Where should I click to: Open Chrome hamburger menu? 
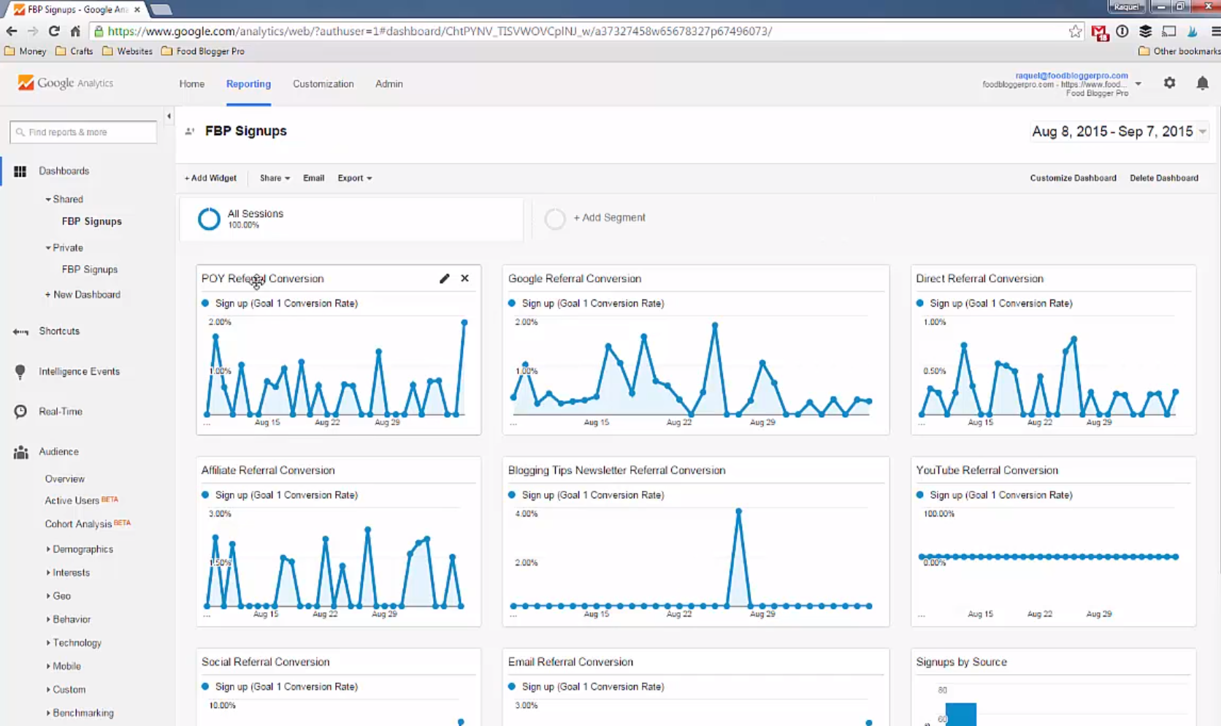point(1215,31)
